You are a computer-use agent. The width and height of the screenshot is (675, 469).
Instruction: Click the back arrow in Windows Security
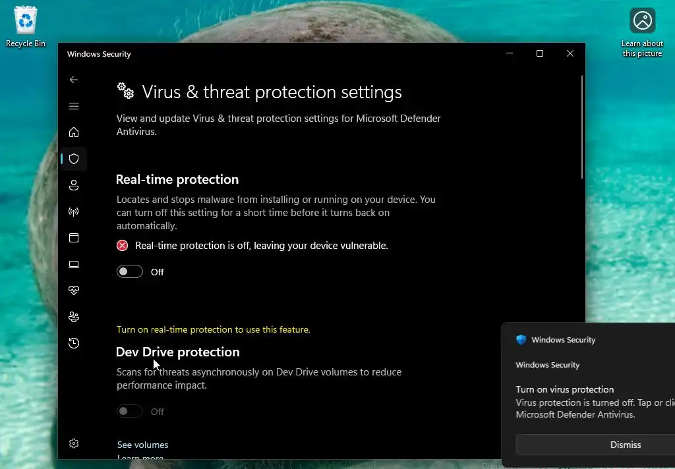[x=74, y=80]
